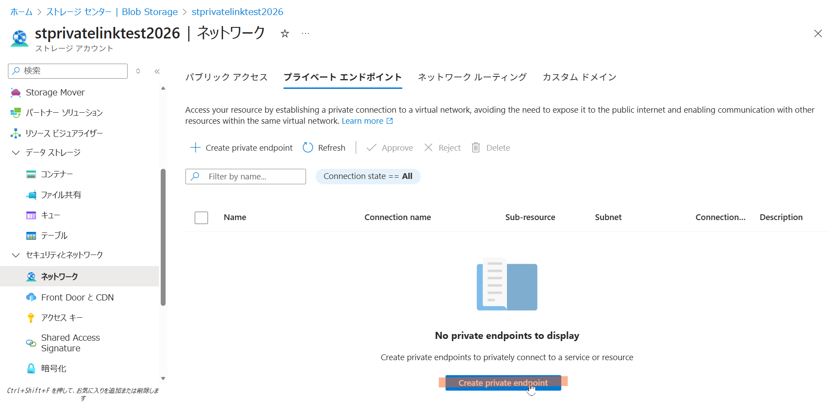
Task: Click the blue Create private endpoint button
Action: 503,383
